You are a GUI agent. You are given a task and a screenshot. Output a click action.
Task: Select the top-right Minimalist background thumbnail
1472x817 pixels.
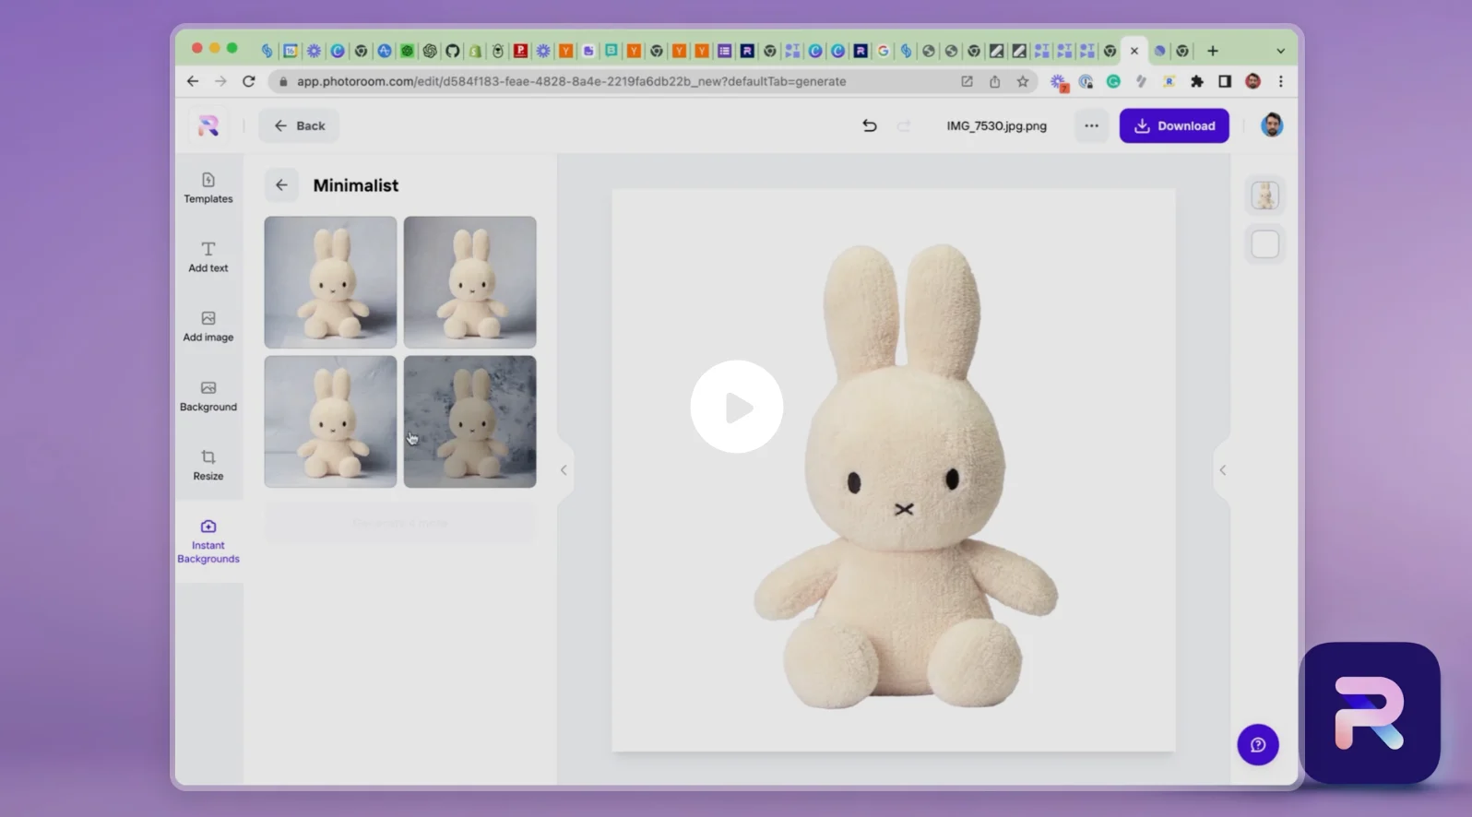click(469, 282)
